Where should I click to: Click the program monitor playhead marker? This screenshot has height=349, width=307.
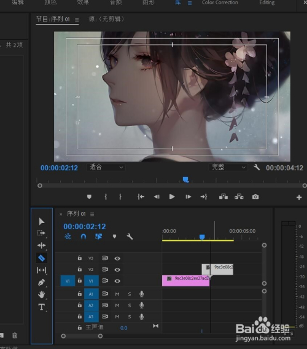coord(186,179)
